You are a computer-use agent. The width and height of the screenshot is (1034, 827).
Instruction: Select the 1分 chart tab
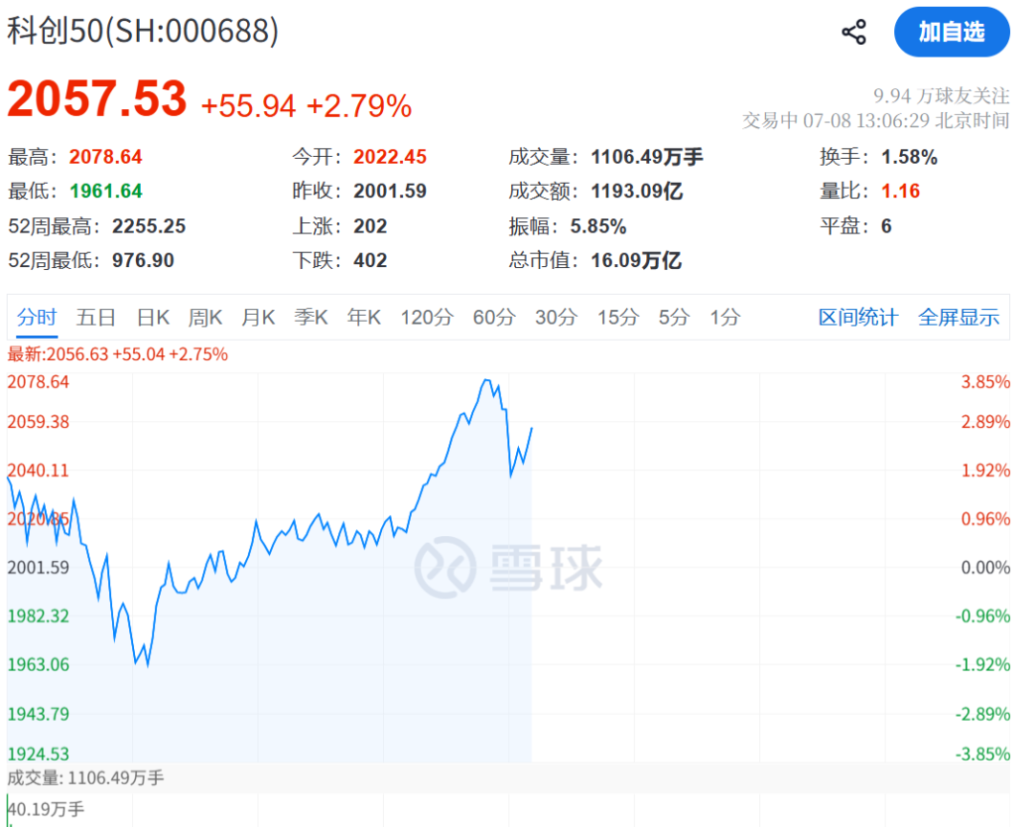point(725,317)
